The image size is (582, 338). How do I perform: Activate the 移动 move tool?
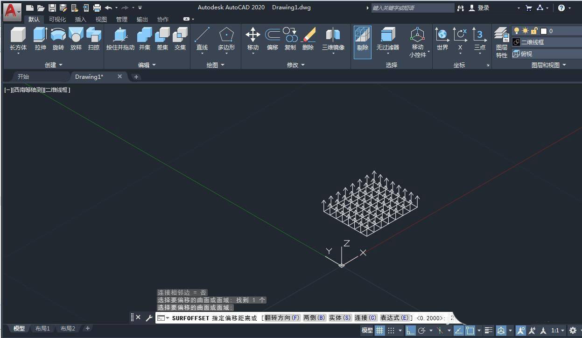tap(253, 39)
